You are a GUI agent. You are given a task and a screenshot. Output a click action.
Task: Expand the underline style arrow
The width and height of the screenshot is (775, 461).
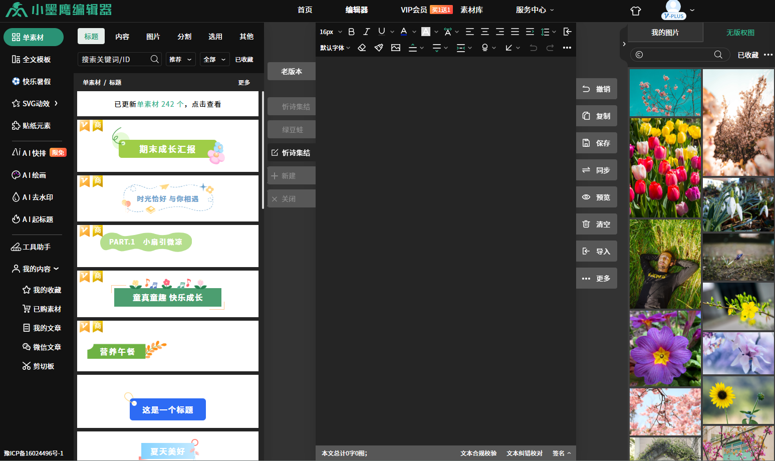[392, 32]
